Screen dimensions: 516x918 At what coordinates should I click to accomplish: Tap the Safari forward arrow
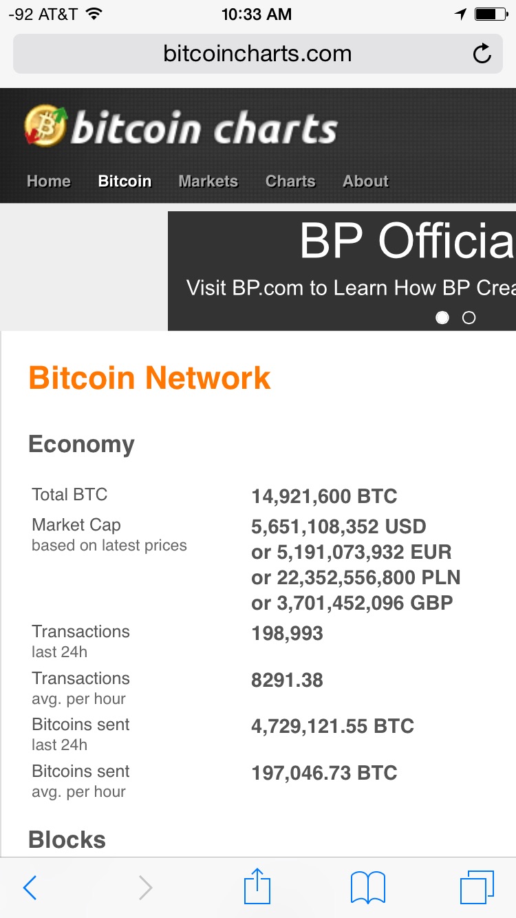coord(145,888)
